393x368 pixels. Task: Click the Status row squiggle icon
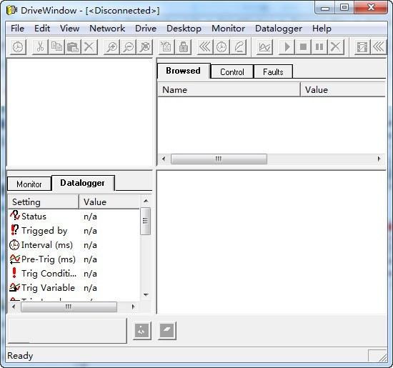pyautogui.click(x=15, y=216)
